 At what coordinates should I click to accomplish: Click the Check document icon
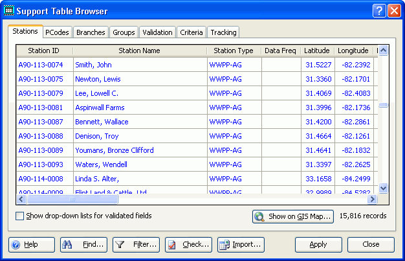pos(172,245)
